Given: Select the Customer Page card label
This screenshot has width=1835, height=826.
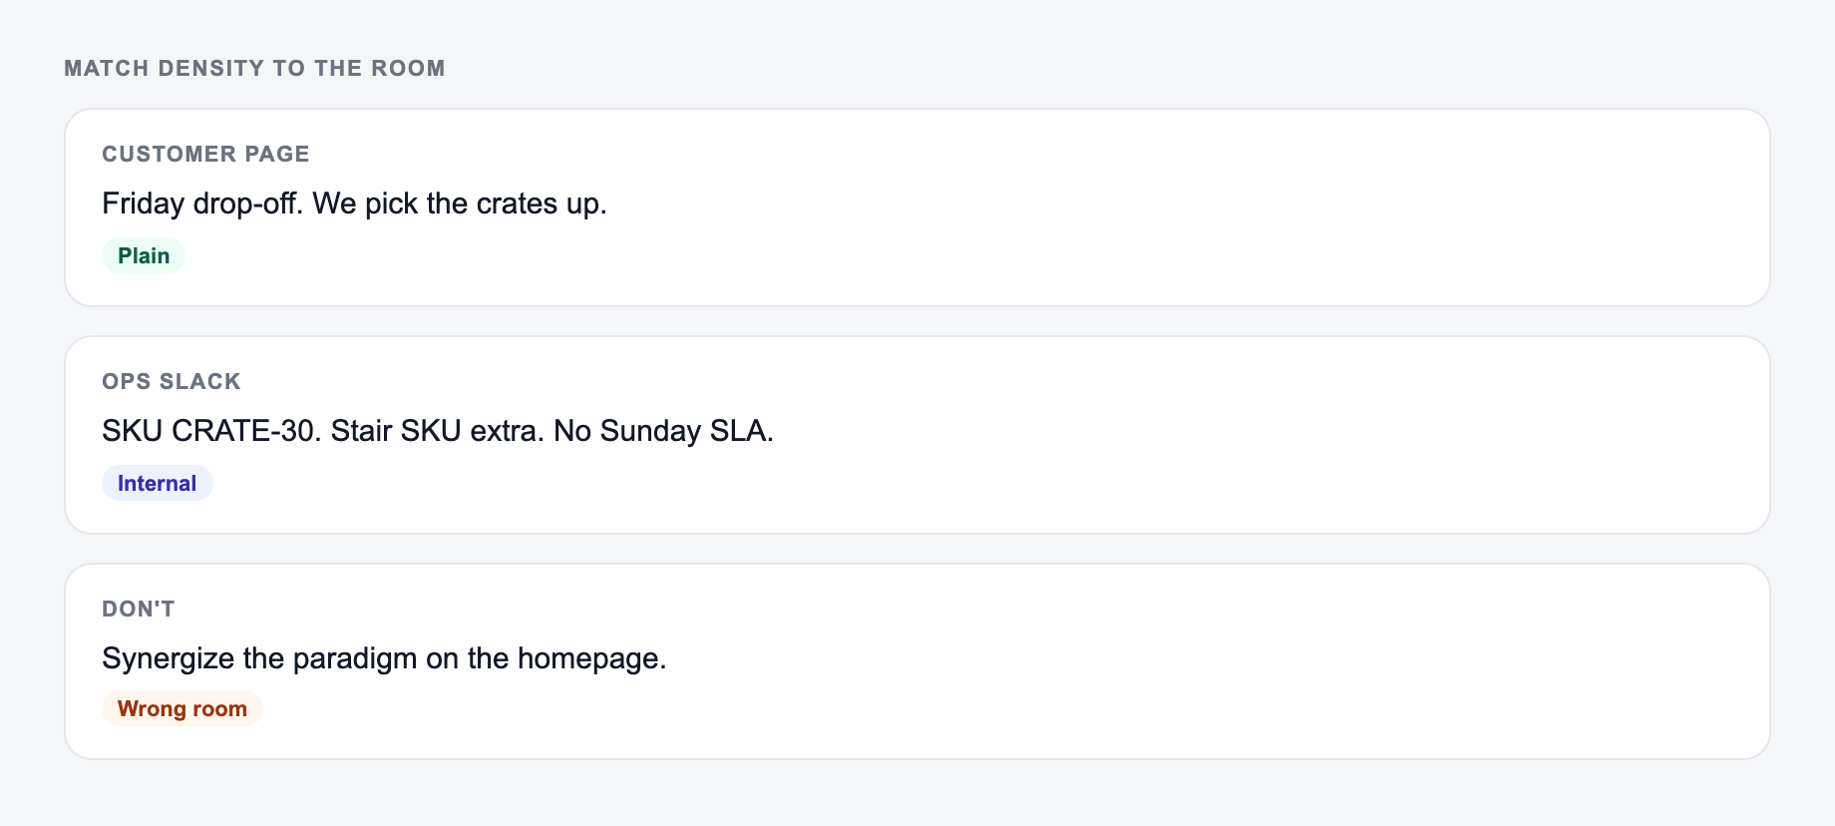Looking at the screenshot, I should click(x=205, y=154).
